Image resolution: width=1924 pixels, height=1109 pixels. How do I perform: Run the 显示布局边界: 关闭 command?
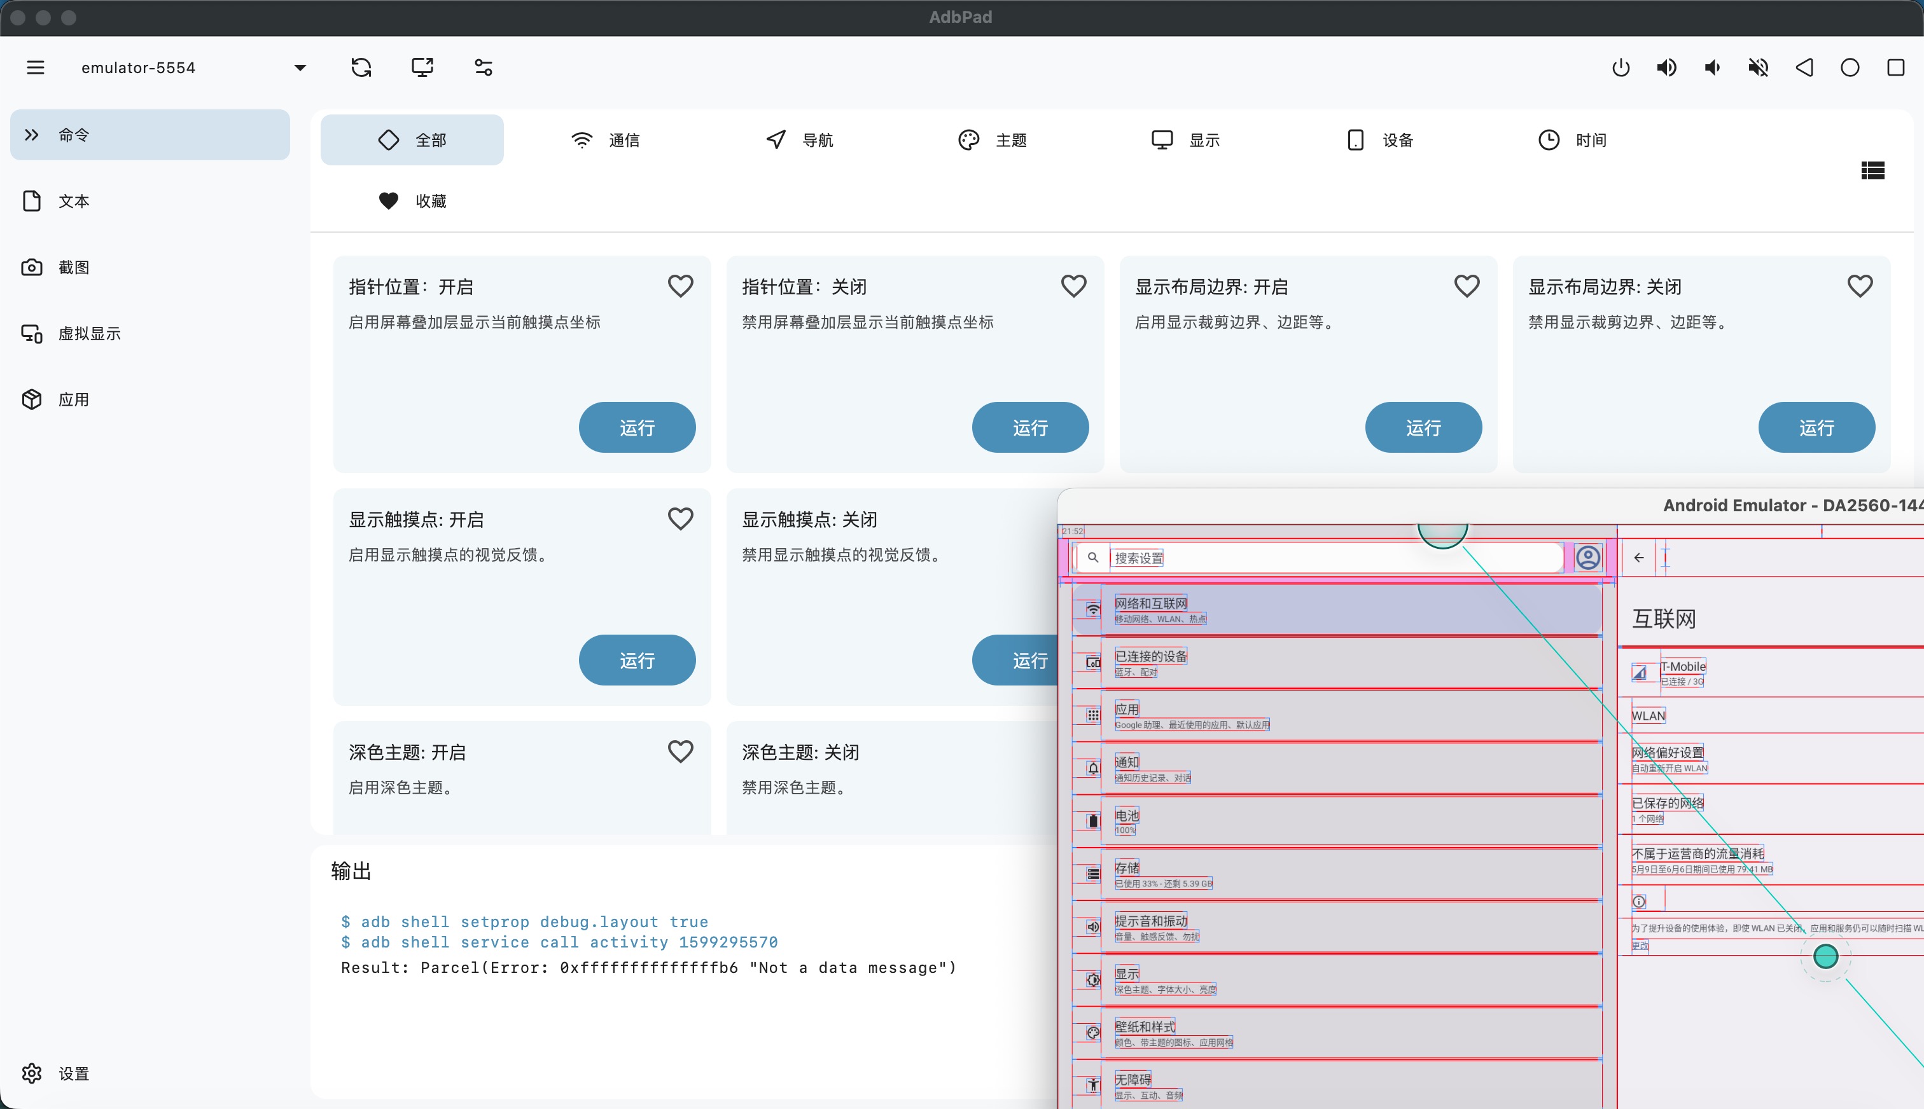(1816, 427)
